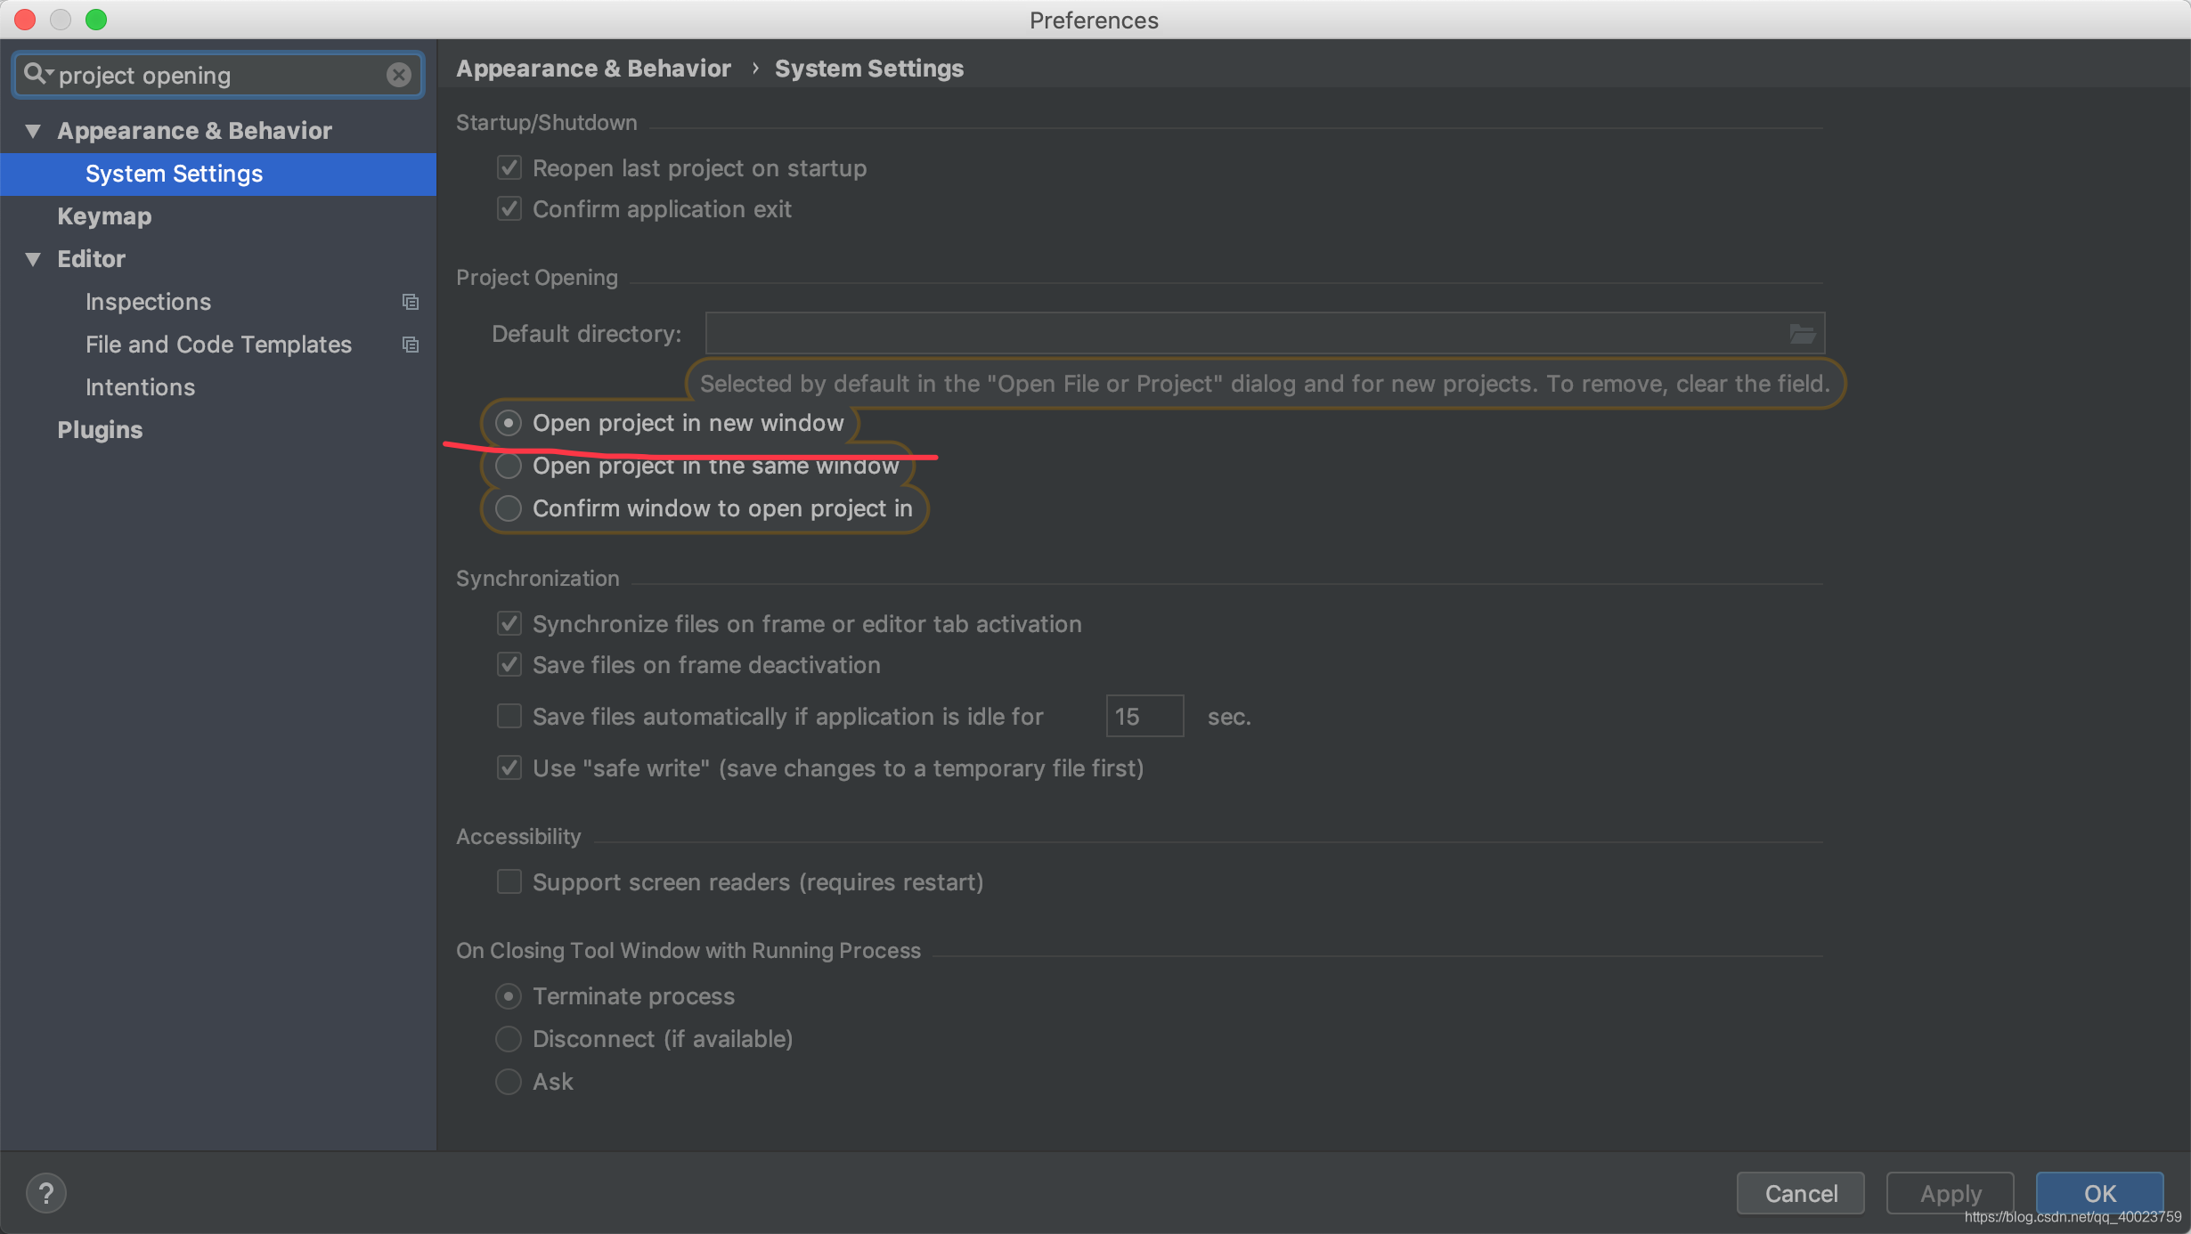Screen dimensions: 2191x1234
Task: Select Disconnect (if available) option
Action: click(509, 1039)
